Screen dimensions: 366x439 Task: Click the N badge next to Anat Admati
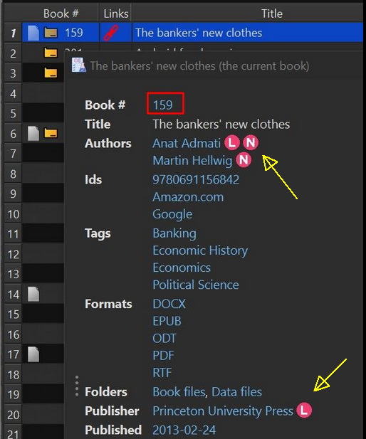tap(251, 143)
